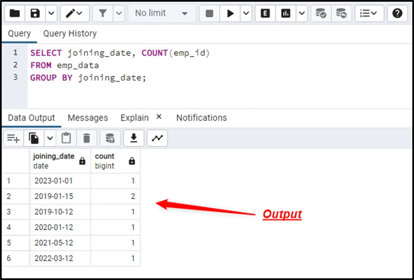The height and width of the screenshot is (280, 414).
Task: Click the Explain query button
Action: 265,13
